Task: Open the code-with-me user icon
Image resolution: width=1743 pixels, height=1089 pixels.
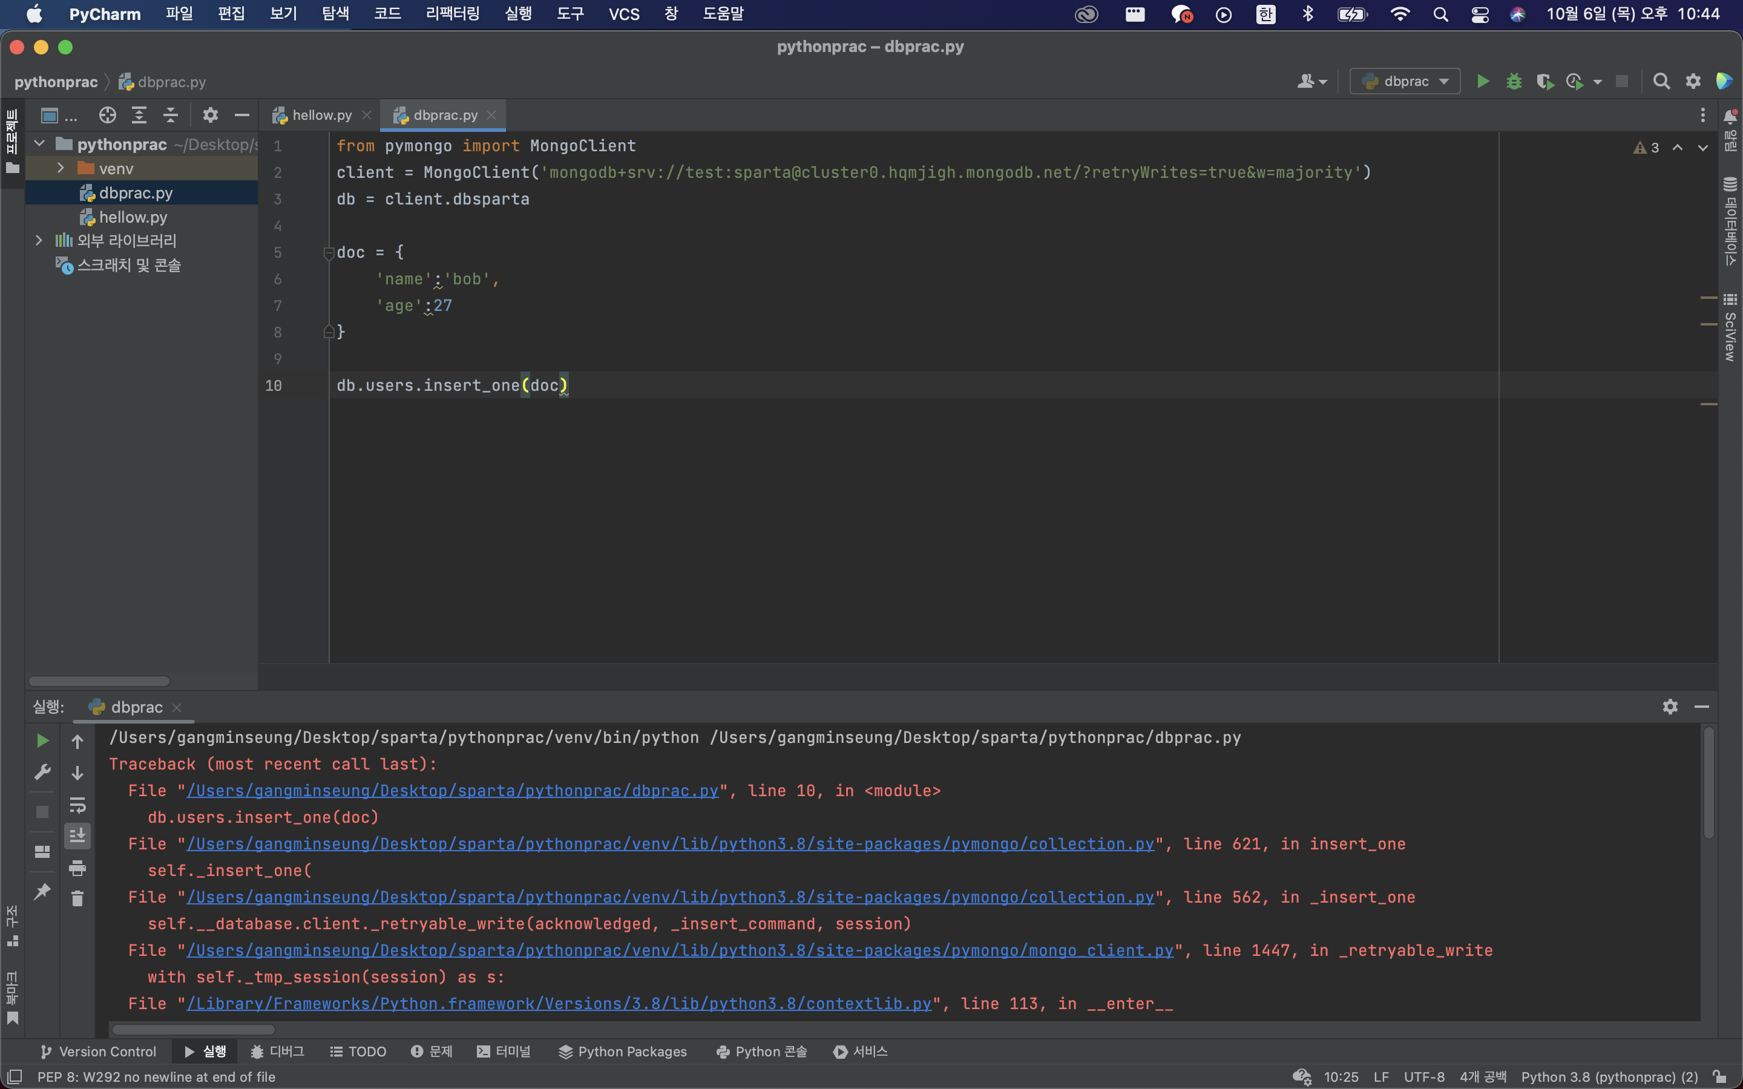Action: [1311, 82]
